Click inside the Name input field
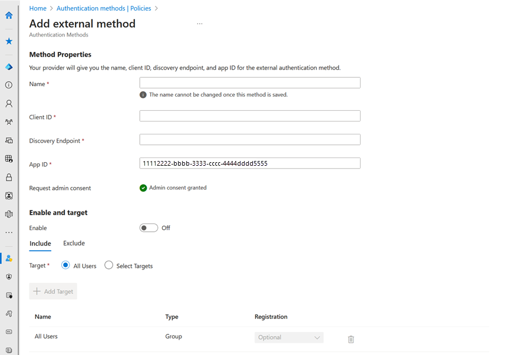This screenshot has width=531, height=355. [x=249, y=83]
